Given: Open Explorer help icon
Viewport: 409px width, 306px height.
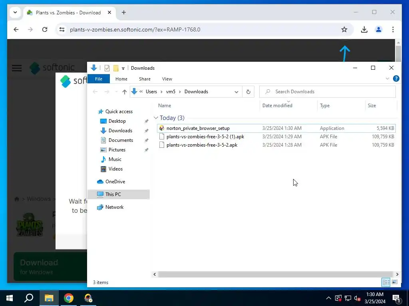Looking at the screenshot, I should [x=396, y=78].
